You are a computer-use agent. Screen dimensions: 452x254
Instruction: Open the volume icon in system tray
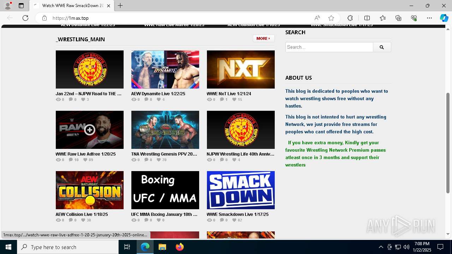click(406, 247)
